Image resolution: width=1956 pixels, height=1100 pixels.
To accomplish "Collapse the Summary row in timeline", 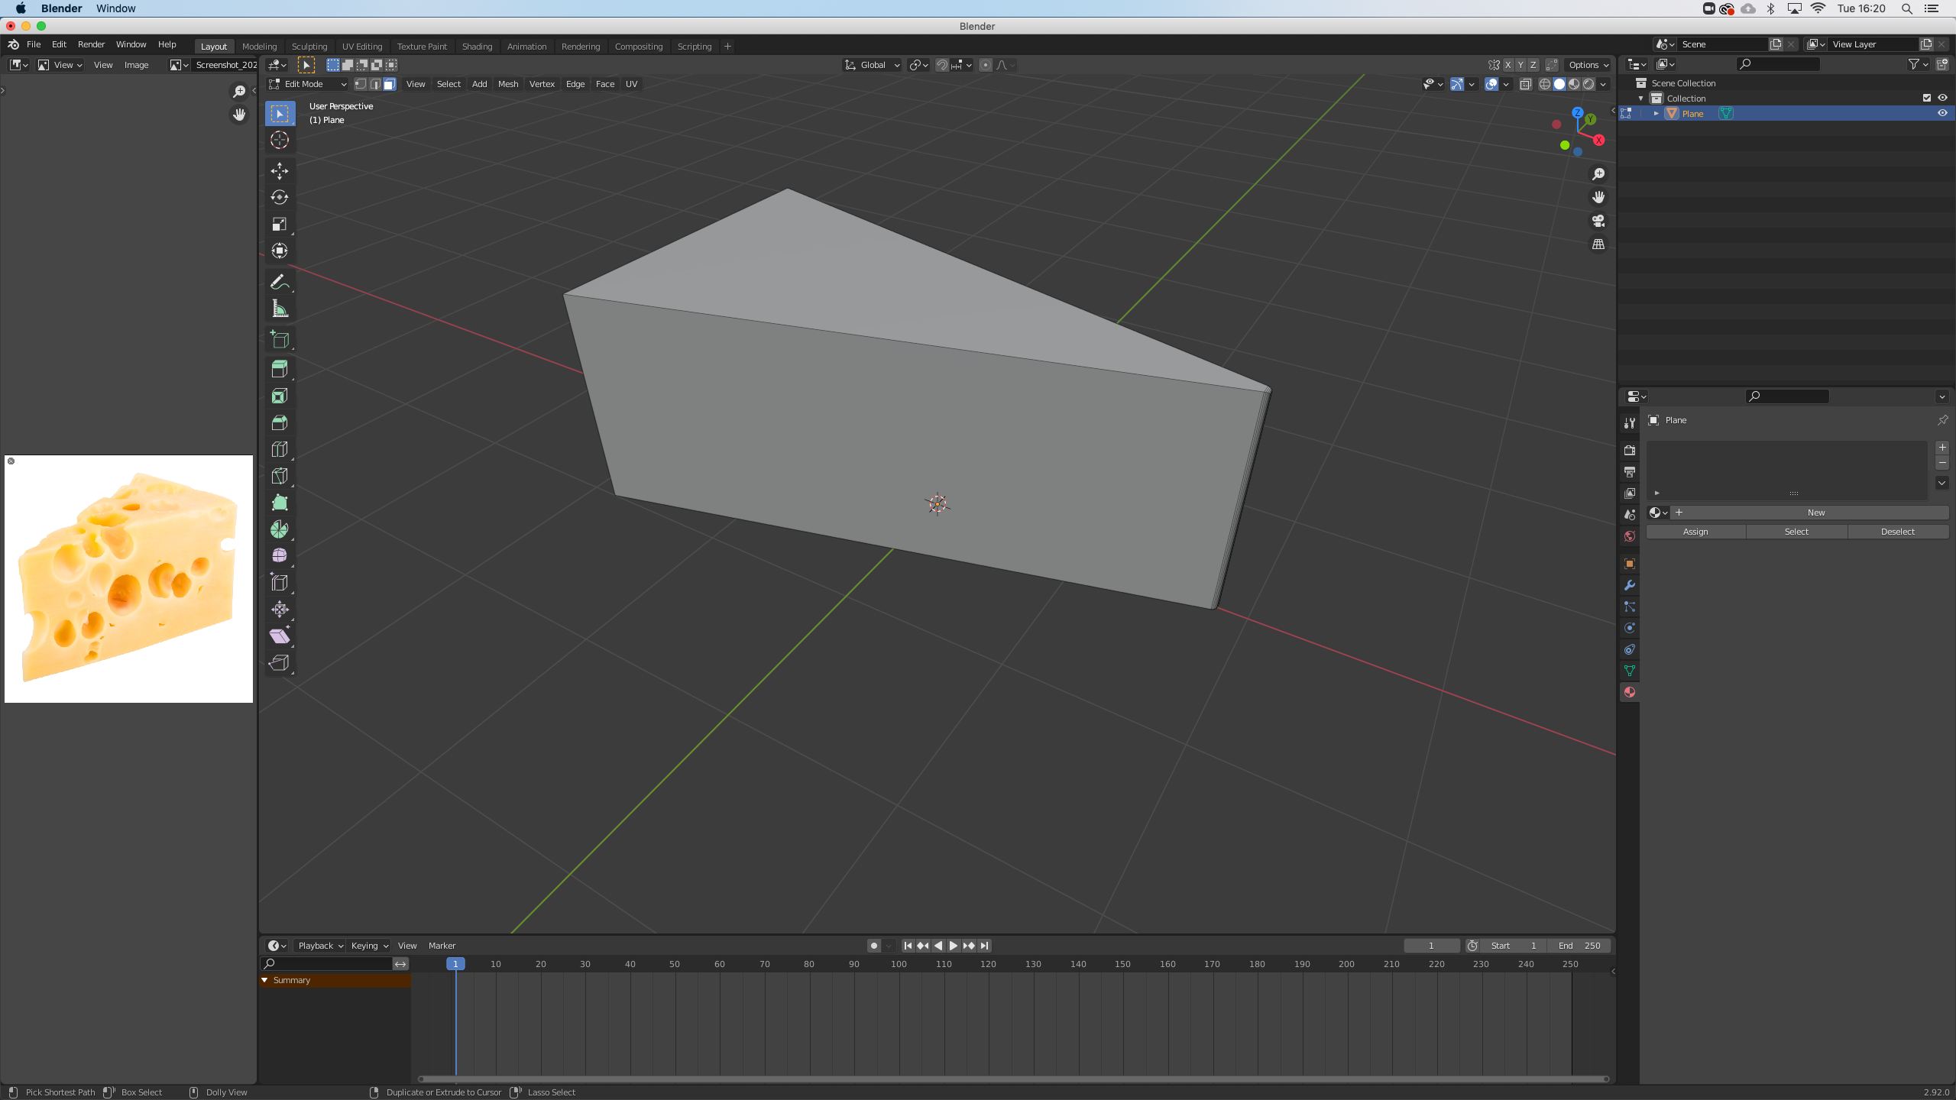I will (265, 980).
